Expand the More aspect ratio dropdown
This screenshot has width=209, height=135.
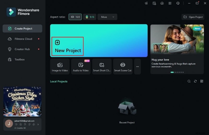(107, 17)
